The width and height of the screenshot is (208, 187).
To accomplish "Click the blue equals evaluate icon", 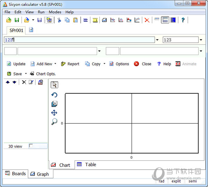I will pyautogui.click(x=85, y=20).
